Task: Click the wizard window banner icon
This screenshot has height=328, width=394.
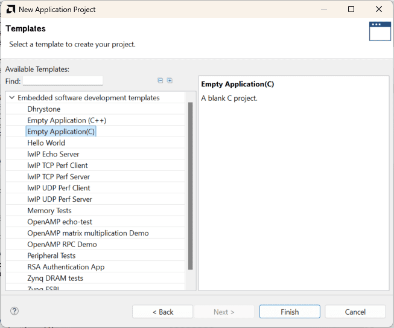Action: [x=380, y=31]
